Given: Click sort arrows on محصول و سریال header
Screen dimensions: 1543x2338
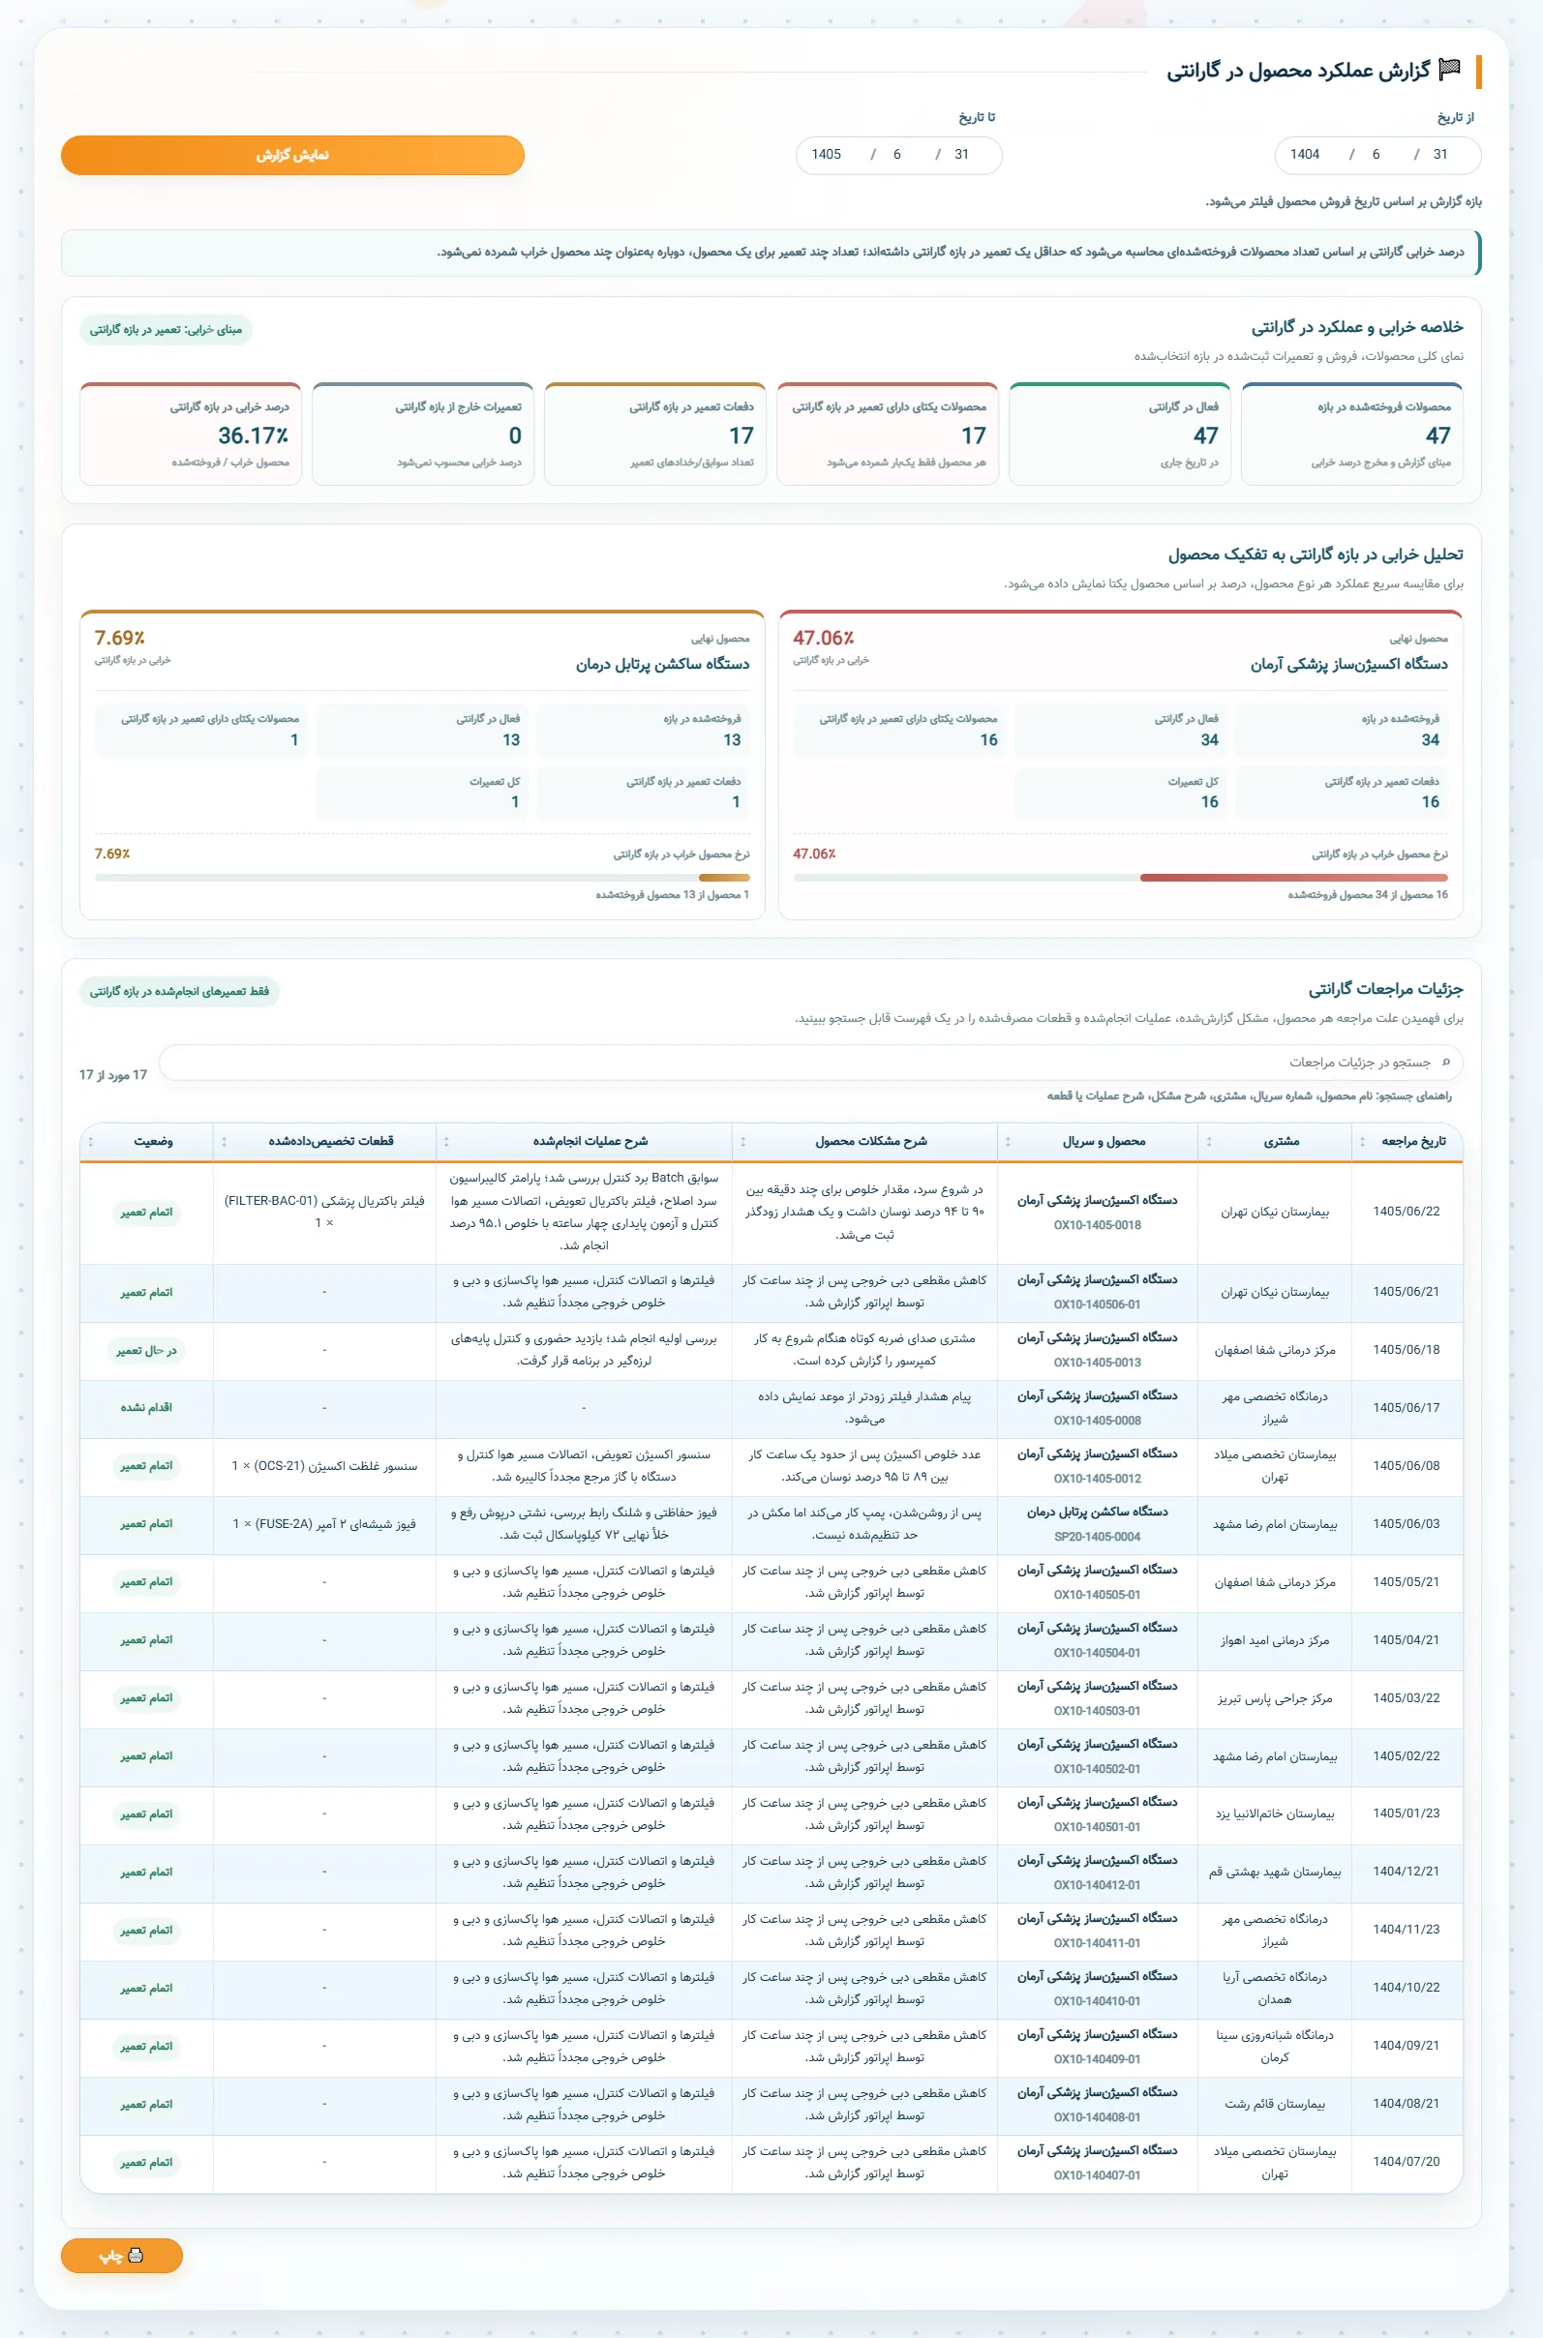Looking at the screenshot, I should pyautogui.click(x=1008, y=1142).
